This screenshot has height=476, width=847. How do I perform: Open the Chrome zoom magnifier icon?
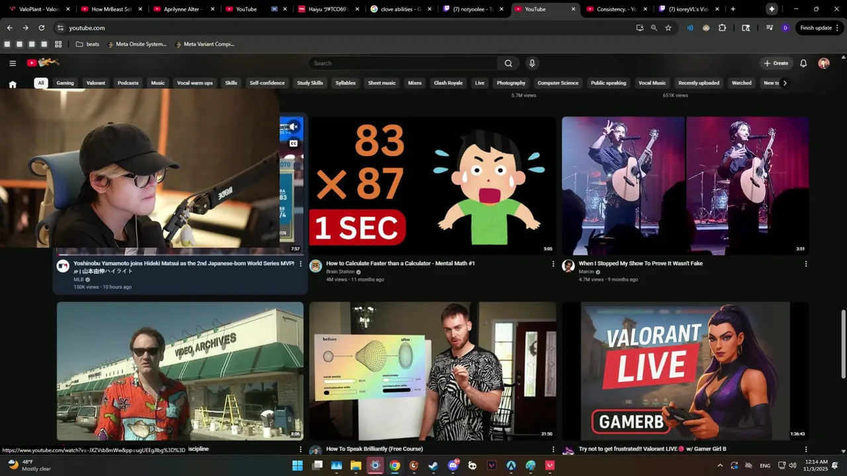point(654,28)
